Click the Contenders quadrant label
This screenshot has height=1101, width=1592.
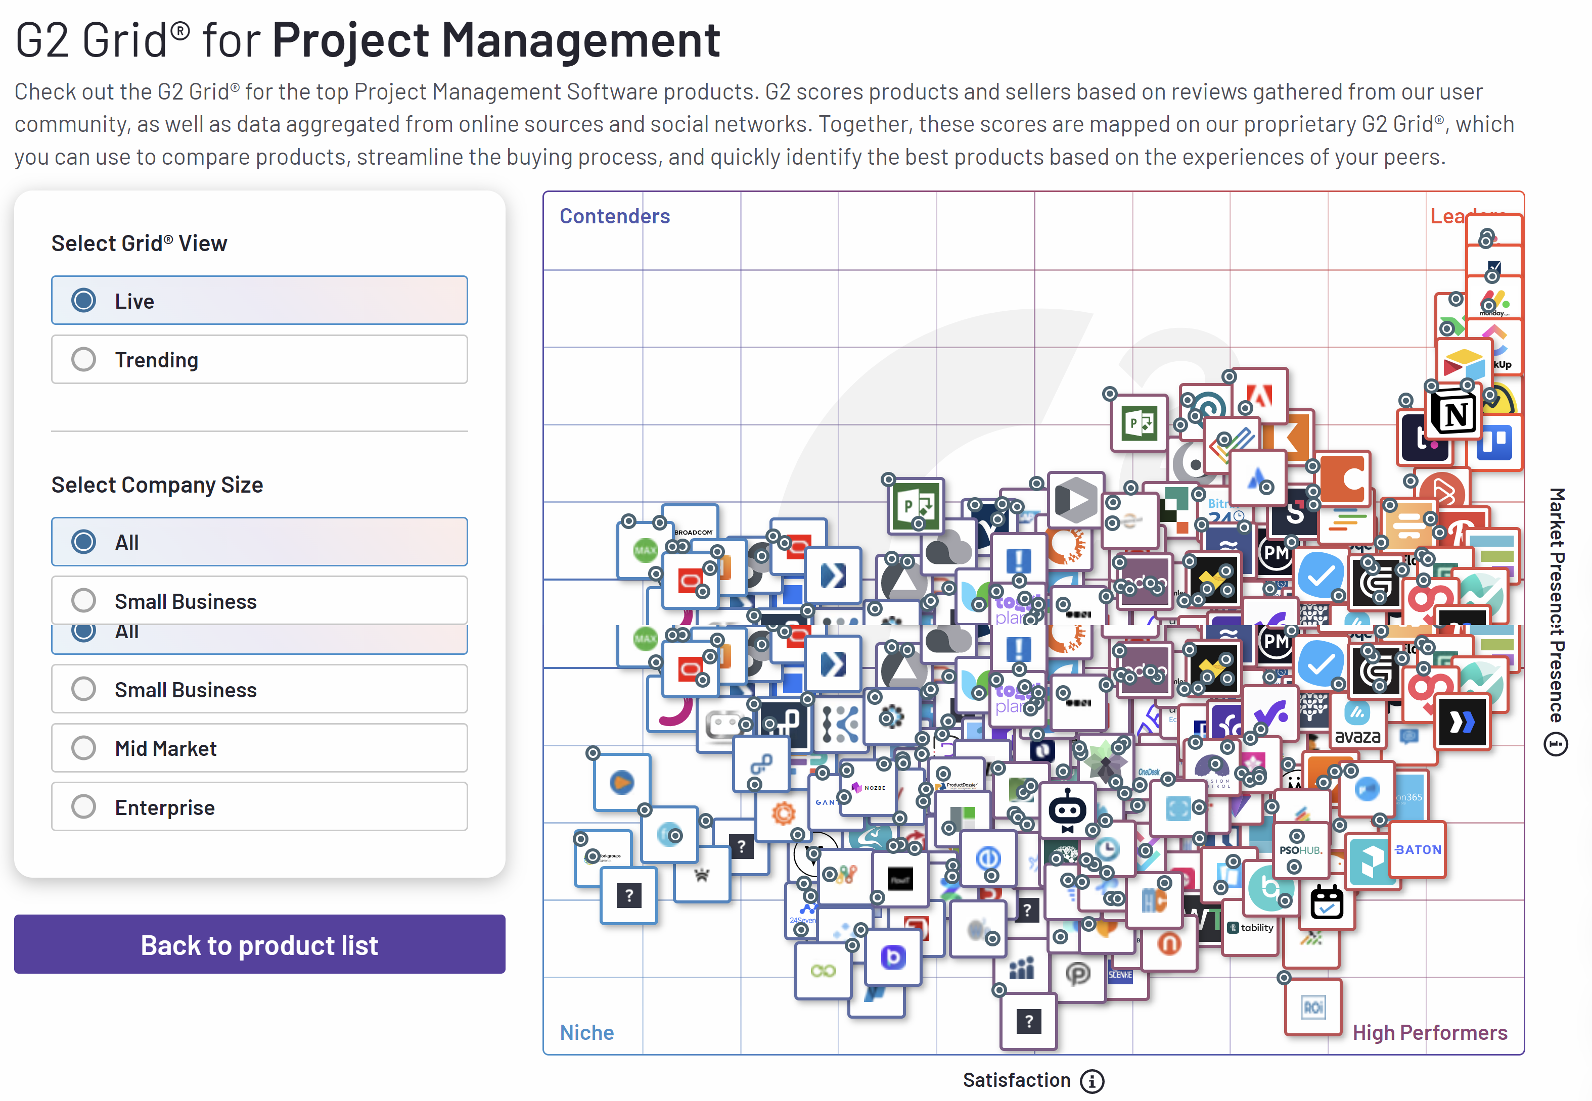tap(614, 217)
